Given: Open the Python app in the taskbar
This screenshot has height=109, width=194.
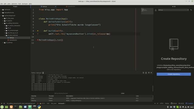Looking at the screenshot, I should (39, 107).
